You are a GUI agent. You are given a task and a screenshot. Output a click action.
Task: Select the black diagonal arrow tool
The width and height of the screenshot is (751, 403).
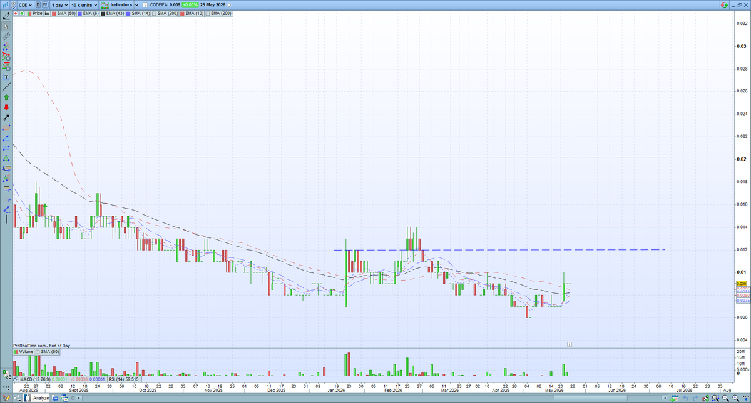(x=6, y=117)
